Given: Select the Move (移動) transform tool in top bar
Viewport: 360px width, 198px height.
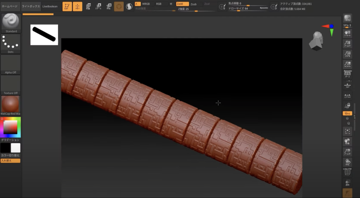Looking at the screenshot, I should click(x=88, y=6).
